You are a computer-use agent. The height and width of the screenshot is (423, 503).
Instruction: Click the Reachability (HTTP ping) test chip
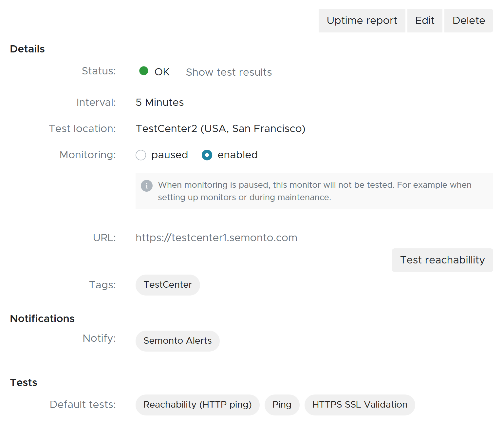(x=197, y=405)
